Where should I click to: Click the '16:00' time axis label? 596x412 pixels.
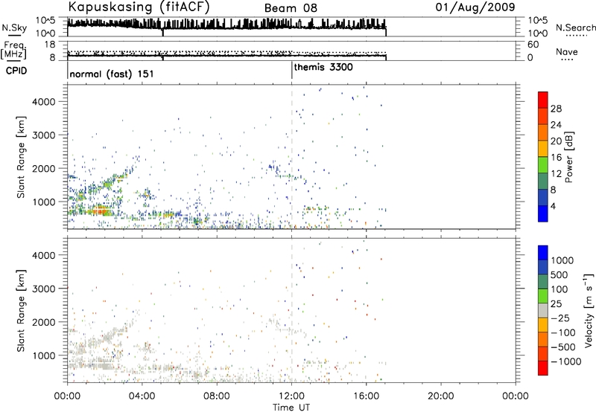pyautogui.click(x=366, y=396)
